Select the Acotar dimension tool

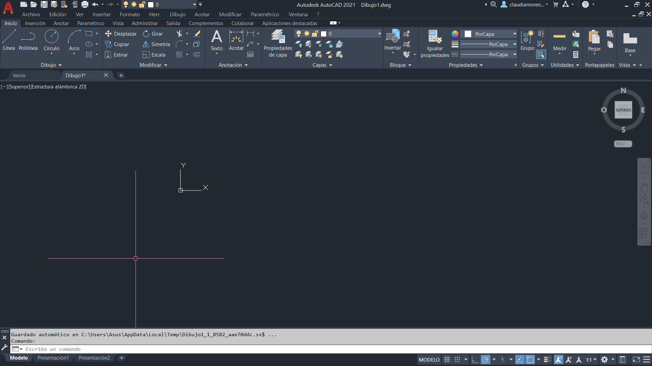[236, 40]
